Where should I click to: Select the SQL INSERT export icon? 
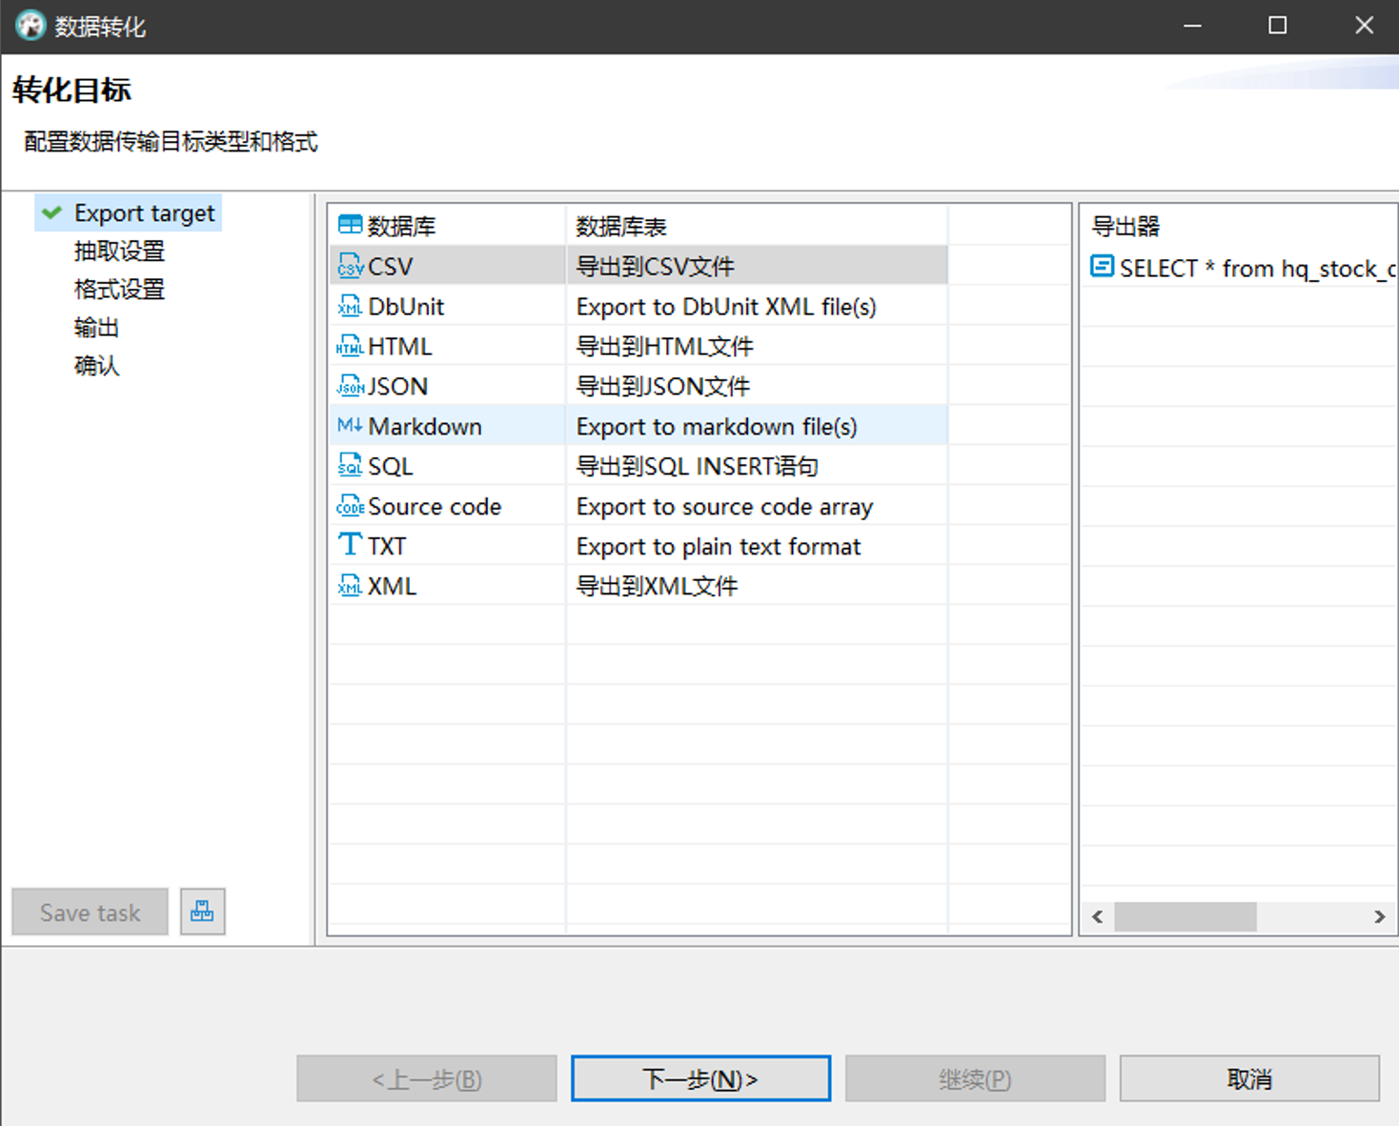click(350, 466)
